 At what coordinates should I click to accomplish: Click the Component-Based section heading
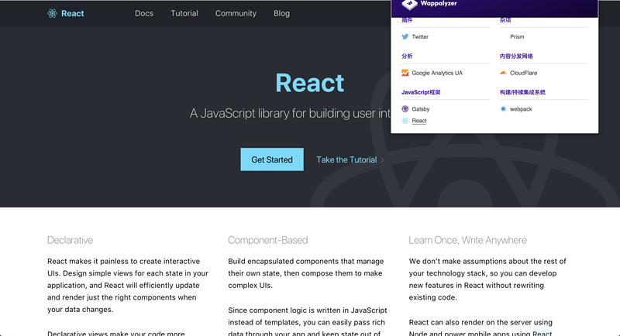(267, 240)
